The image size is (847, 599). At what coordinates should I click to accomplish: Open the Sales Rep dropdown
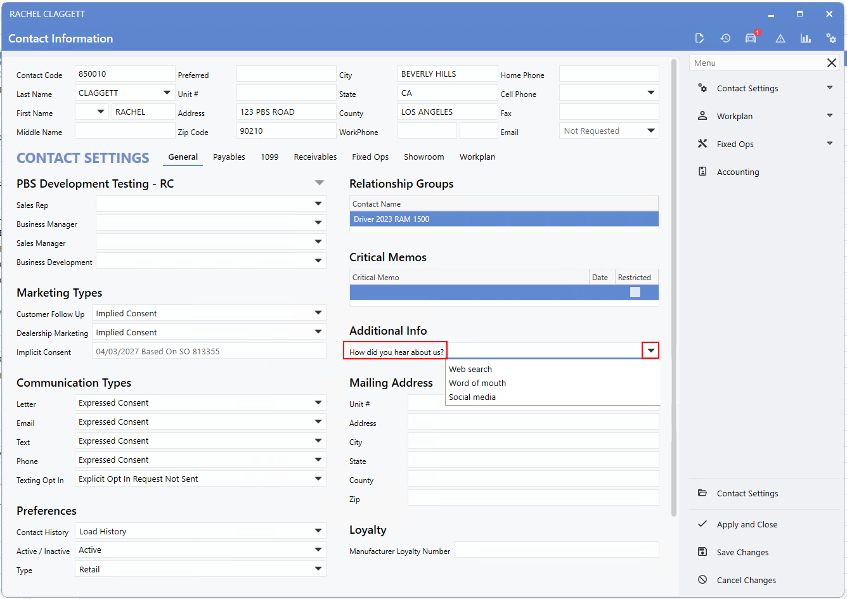(x=318, y=203)
